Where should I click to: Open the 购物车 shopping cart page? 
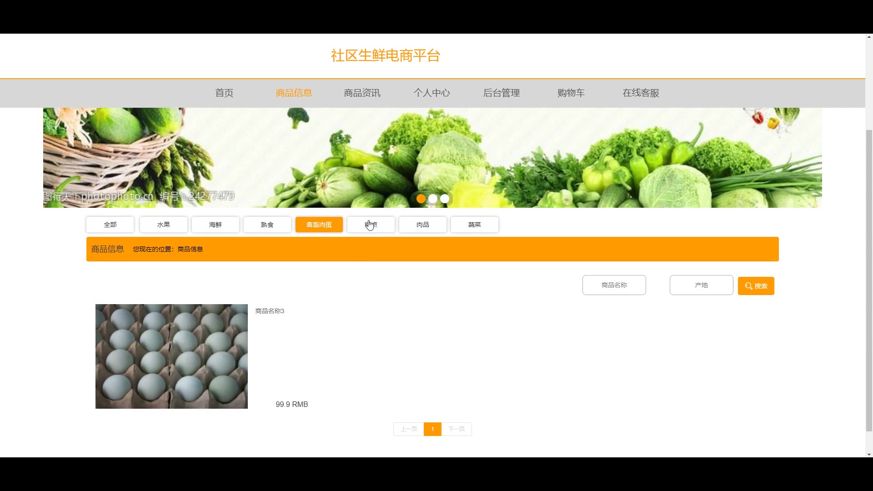[571, 93]
